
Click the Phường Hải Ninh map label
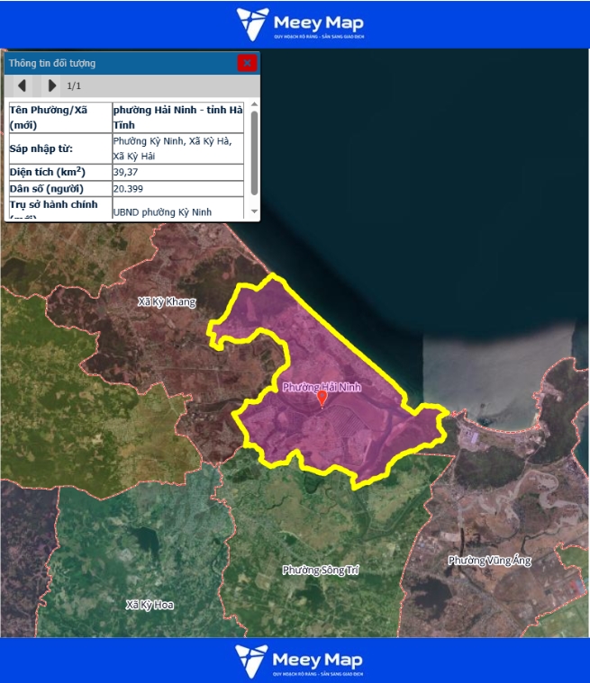coord(322,386)
